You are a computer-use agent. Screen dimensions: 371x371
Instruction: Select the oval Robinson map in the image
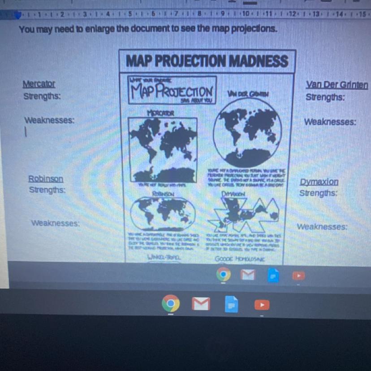coord(163,214)
